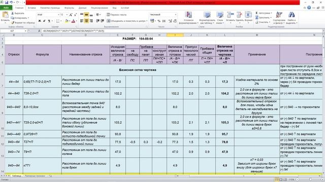The image size is (325, 182).
Task: Select the Таблица sheet tab
Action: point(17,176)
